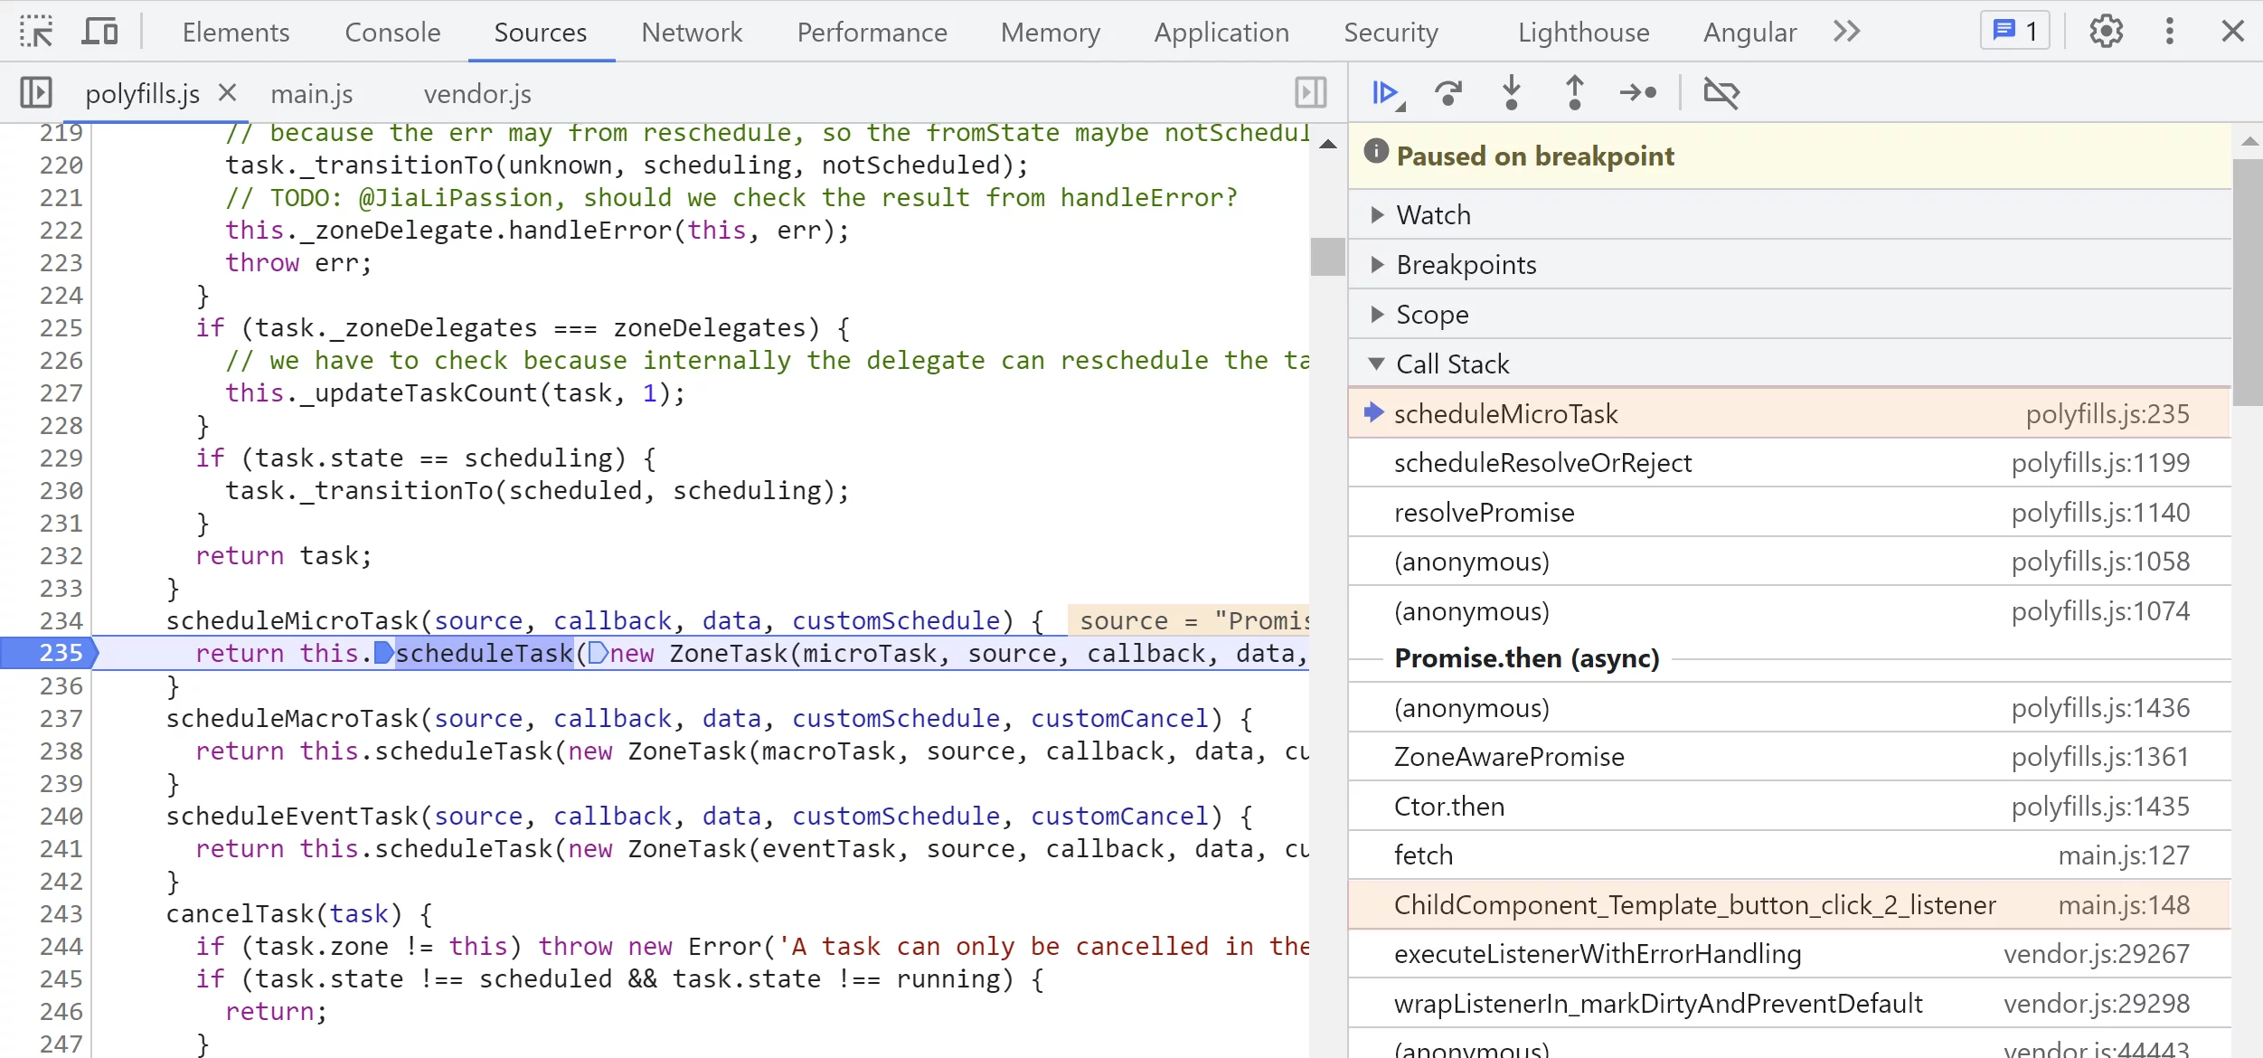Click the inline breakpoint marker before scheduleTask
The image size is (2263, 1058).
pyautogui.click(x=383, y=653)
